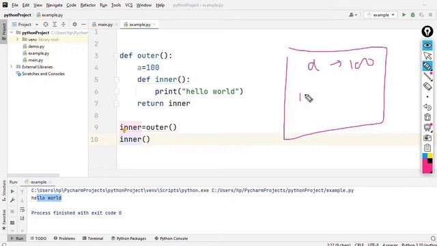
Task: Run with coverage icon in top toolbar
Action: pos(421,15)
